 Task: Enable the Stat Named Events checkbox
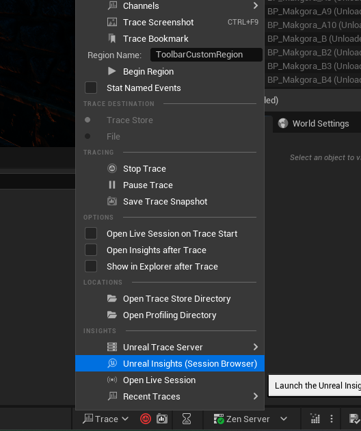tap(91, 88)
